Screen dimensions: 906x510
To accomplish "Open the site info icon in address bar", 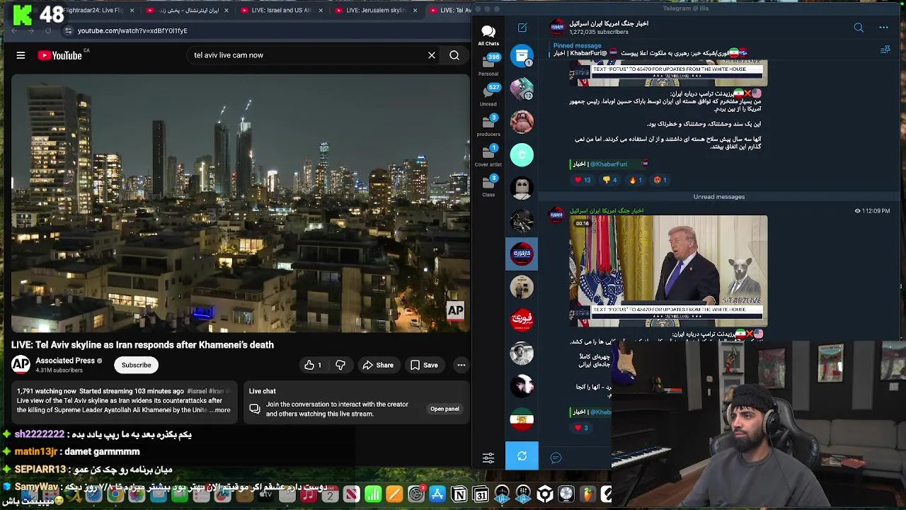I will tap(68, 30).
